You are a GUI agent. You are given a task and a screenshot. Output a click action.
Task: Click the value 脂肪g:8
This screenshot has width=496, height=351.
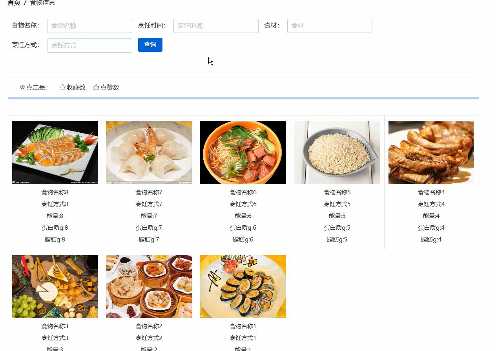pos(55,239)
